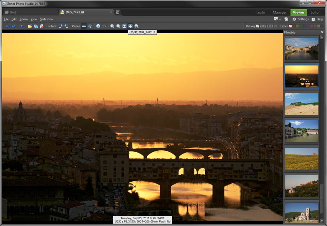Select the blue color label swatch
The height and width of the screenshot is (226, 327).
point(304,26)
